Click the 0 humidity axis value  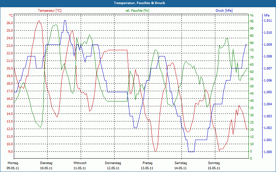251,159
